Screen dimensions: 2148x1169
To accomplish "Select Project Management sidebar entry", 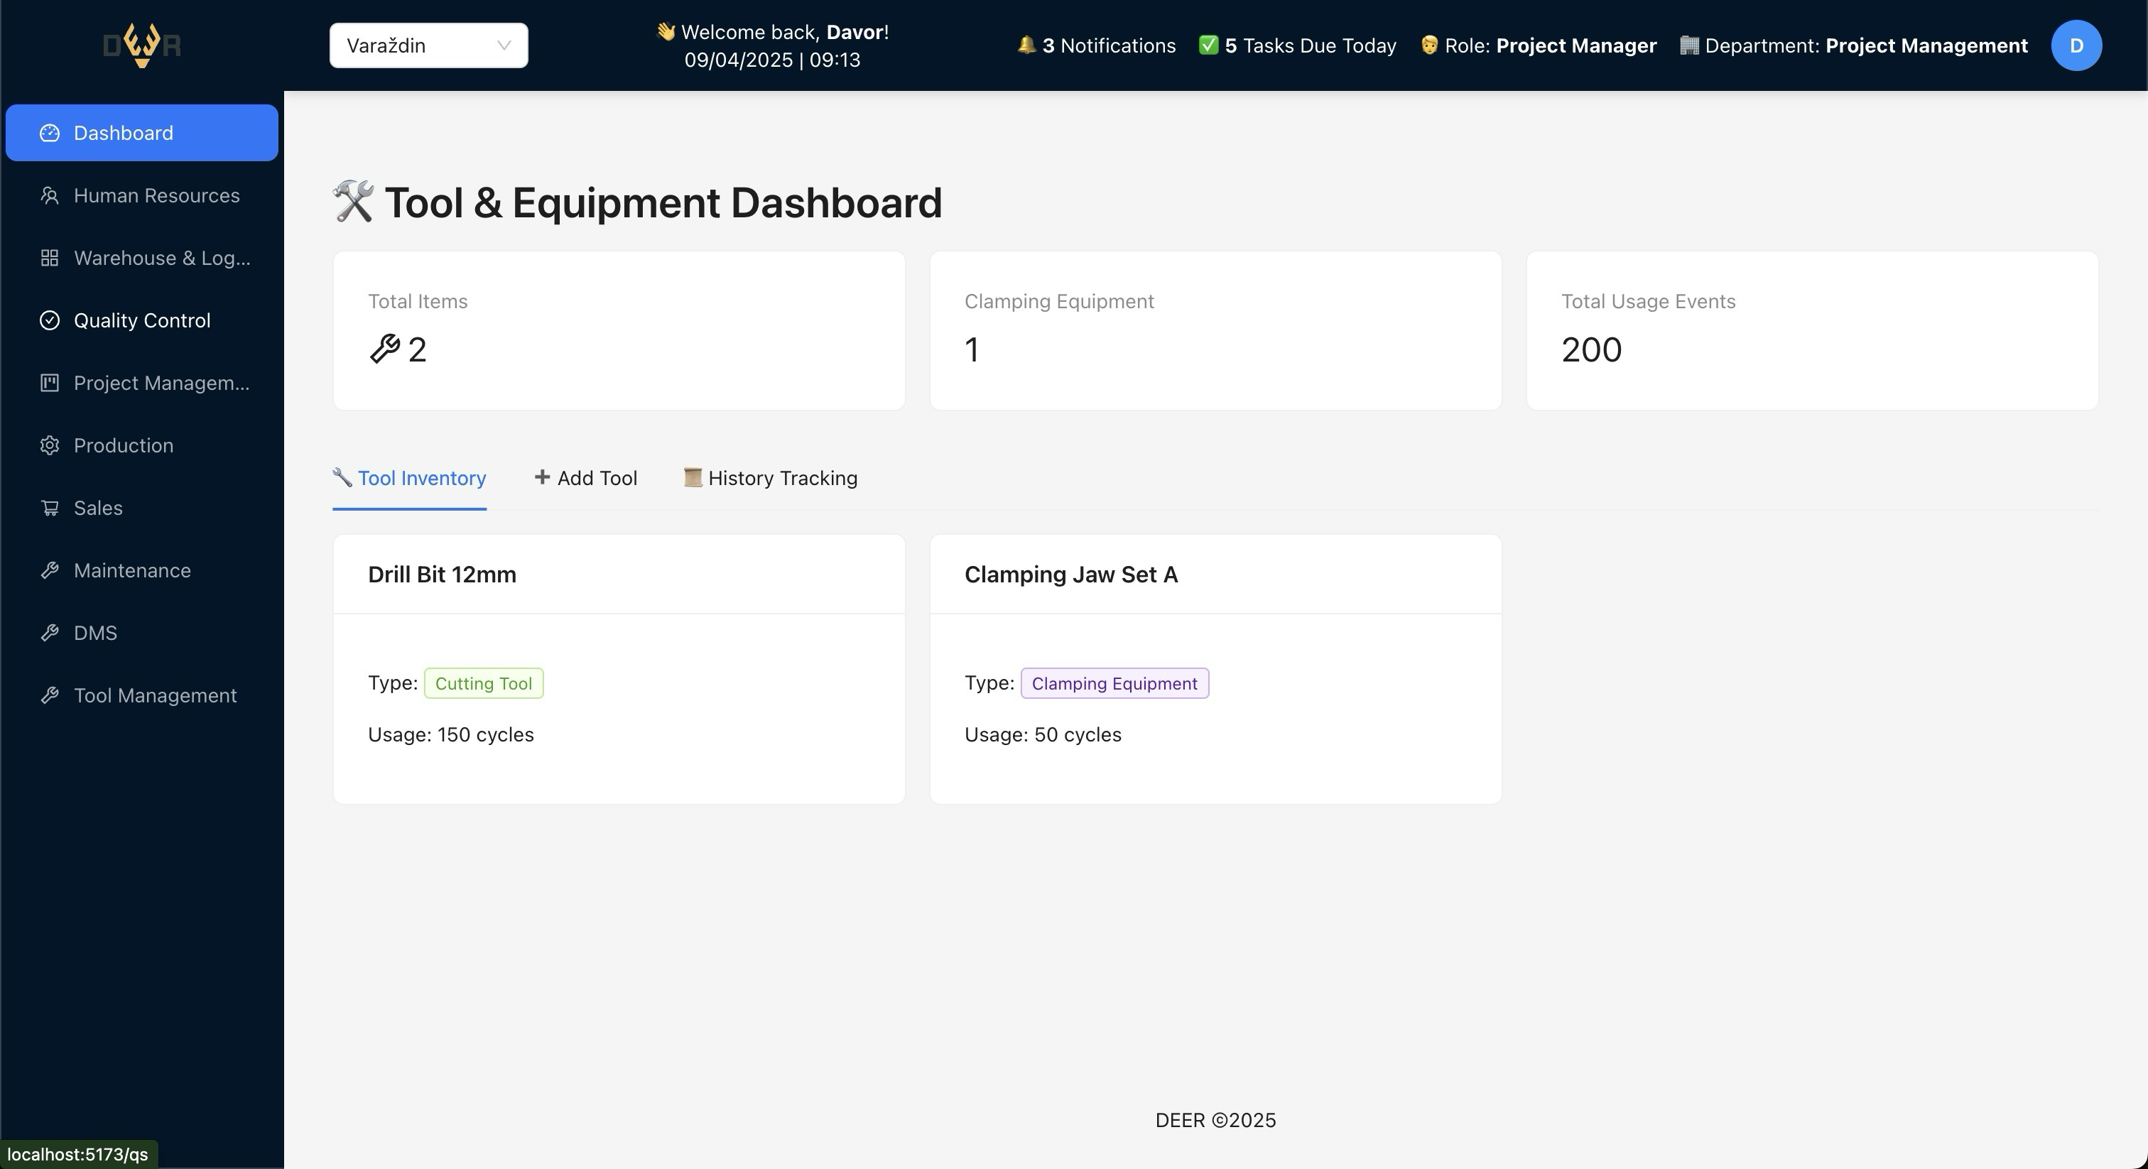I will point(142,383).
